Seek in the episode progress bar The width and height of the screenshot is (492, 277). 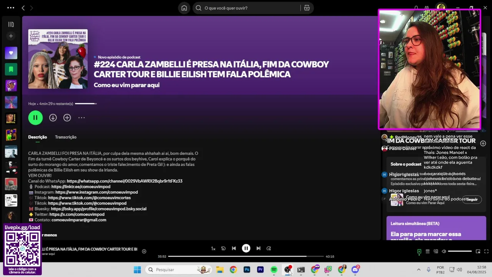pyautogui.click(x=246, y=256)
